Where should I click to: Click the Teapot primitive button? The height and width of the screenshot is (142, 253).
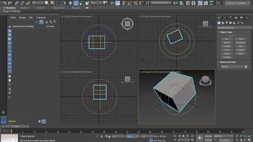click(227, 54)
